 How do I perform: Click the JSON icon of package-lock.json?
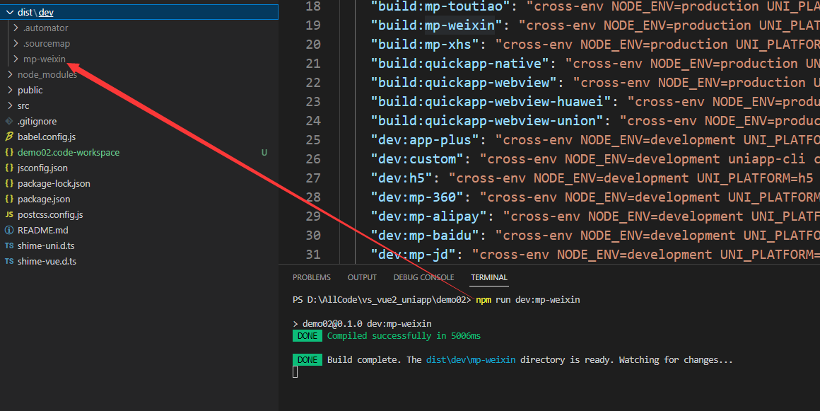click(9, 183)
